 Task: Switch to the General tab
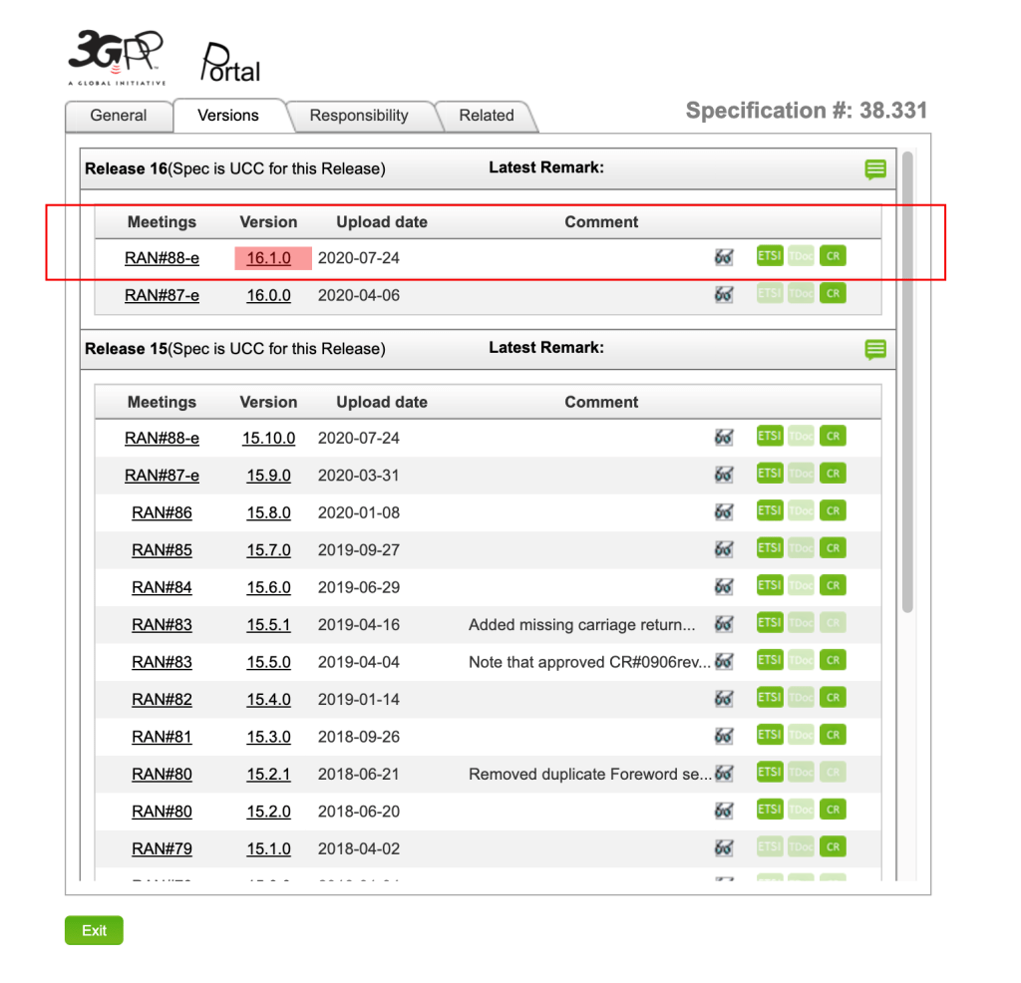pyautogui.click(x=119, y=116)
